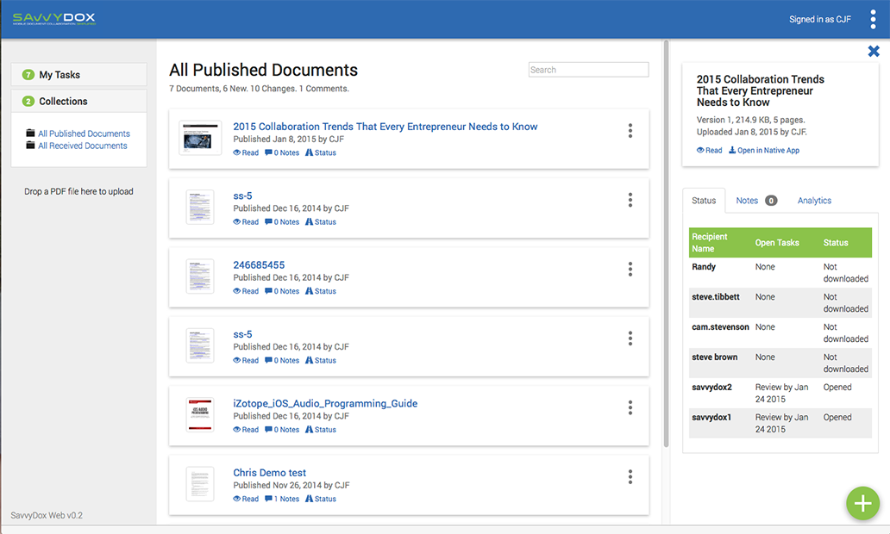
Task: Close the document details panel
Action: pyautogui.click(x=874, y=53)
